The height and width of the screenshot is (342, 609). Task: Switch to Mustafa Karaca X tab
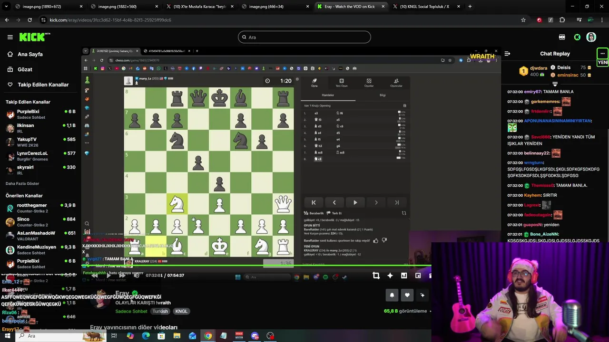tap(199, 7)
